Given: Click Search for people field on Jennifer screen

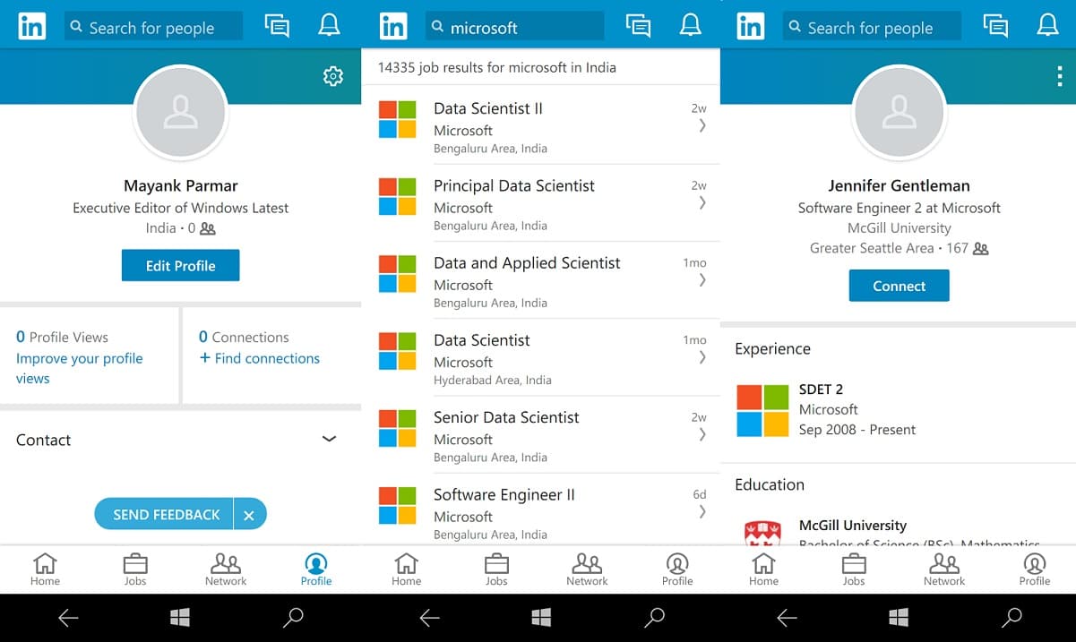Looking at the screenshot, I should tap(872, 27).
